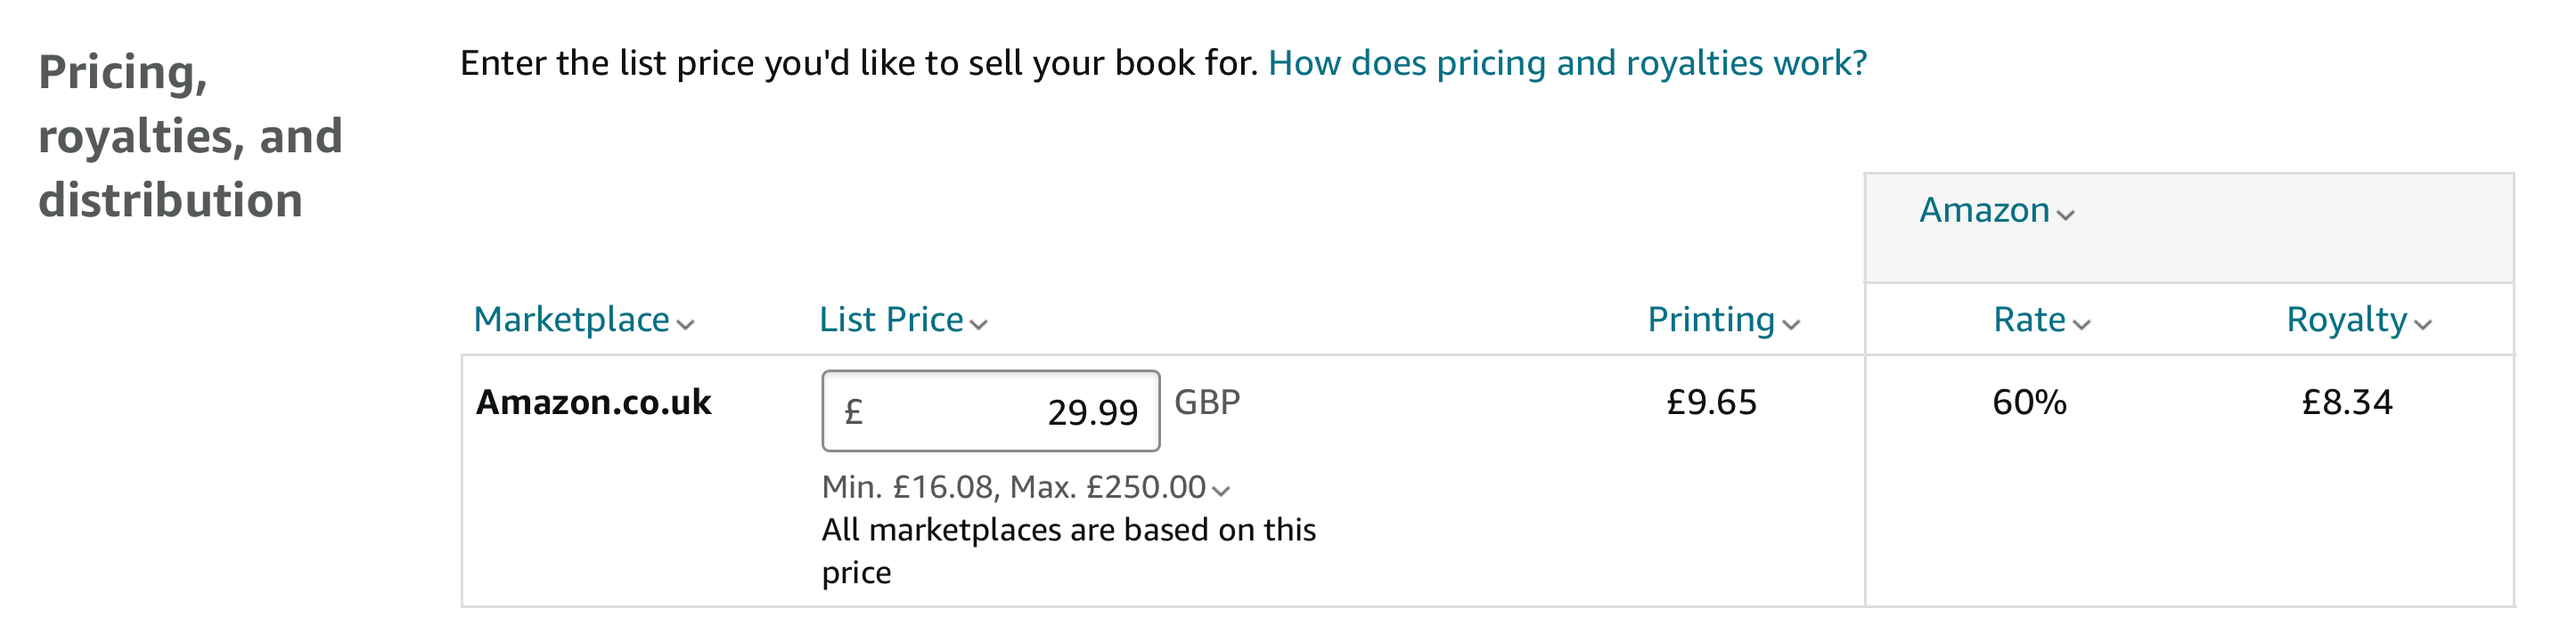
Task: Expand the Marketplace column header
Action: (583, 320)
